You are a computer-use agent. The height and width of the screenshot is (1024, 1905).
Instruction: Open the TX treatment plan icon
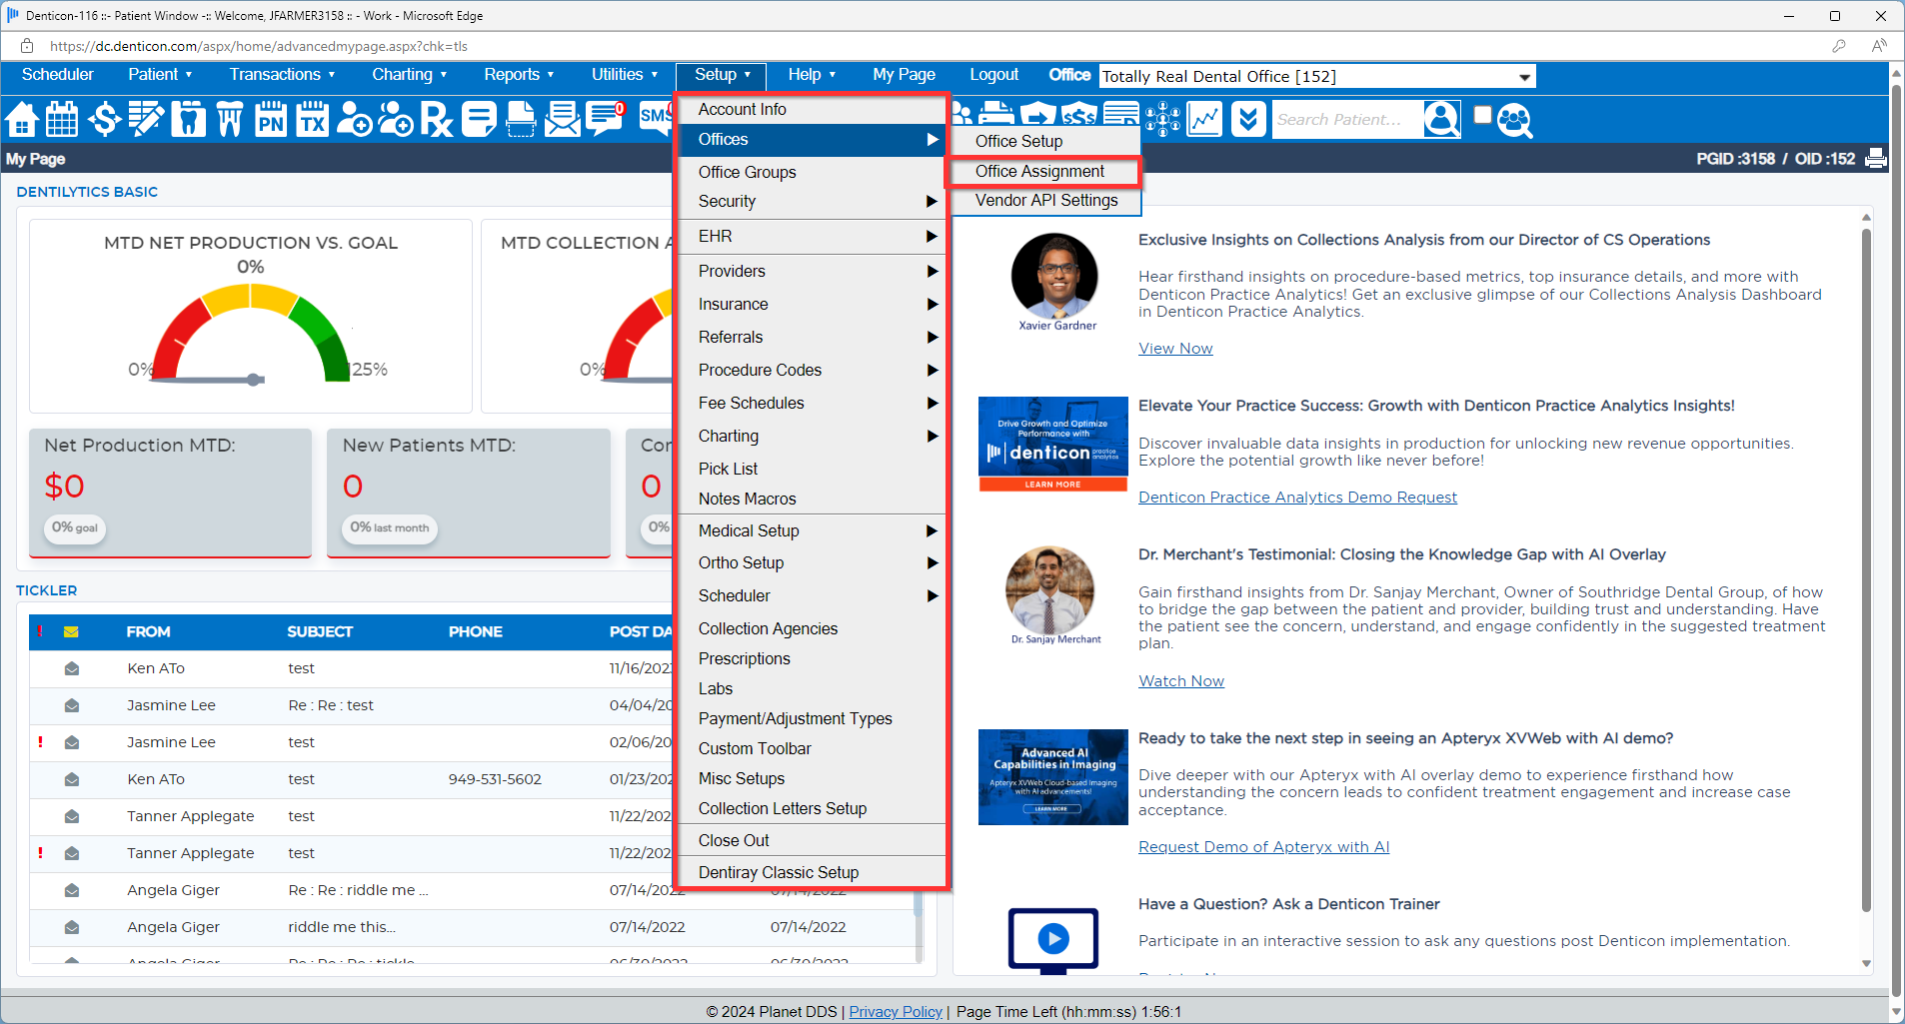tap(313, 120)
